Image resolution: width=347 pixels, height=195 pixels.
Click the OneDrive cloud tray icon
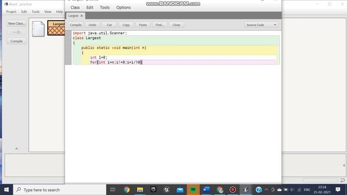pyautogui.click(x=279, y=190)
